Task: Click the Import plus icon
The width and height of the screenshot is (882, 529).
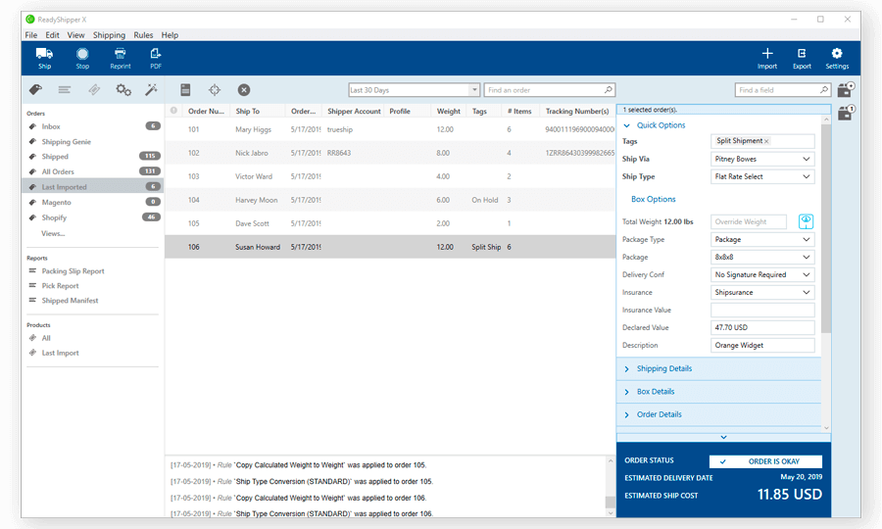Action: (x=767, y=54)
